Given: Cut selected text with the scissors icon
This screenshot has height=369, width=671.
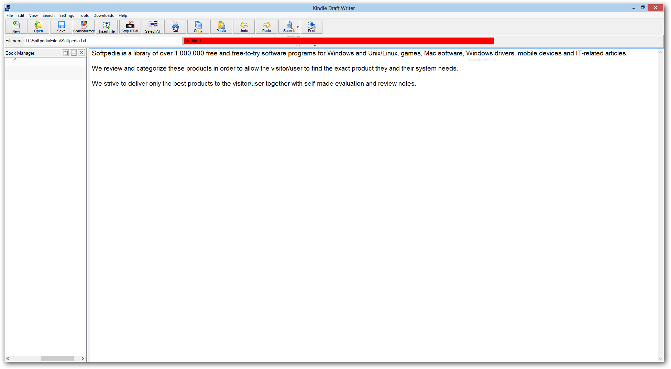Looking at the screenshot, I should pos(175,27).
